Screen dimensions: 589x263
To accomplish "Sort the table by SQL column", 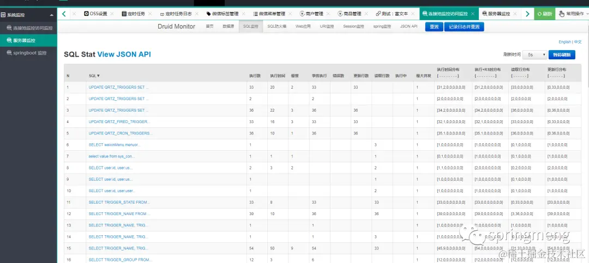I will [94, 75].
